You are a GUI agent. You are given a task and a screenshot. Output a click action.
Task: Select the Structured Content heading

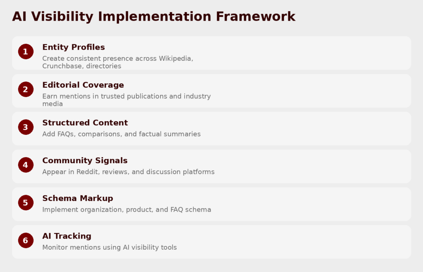85,123
